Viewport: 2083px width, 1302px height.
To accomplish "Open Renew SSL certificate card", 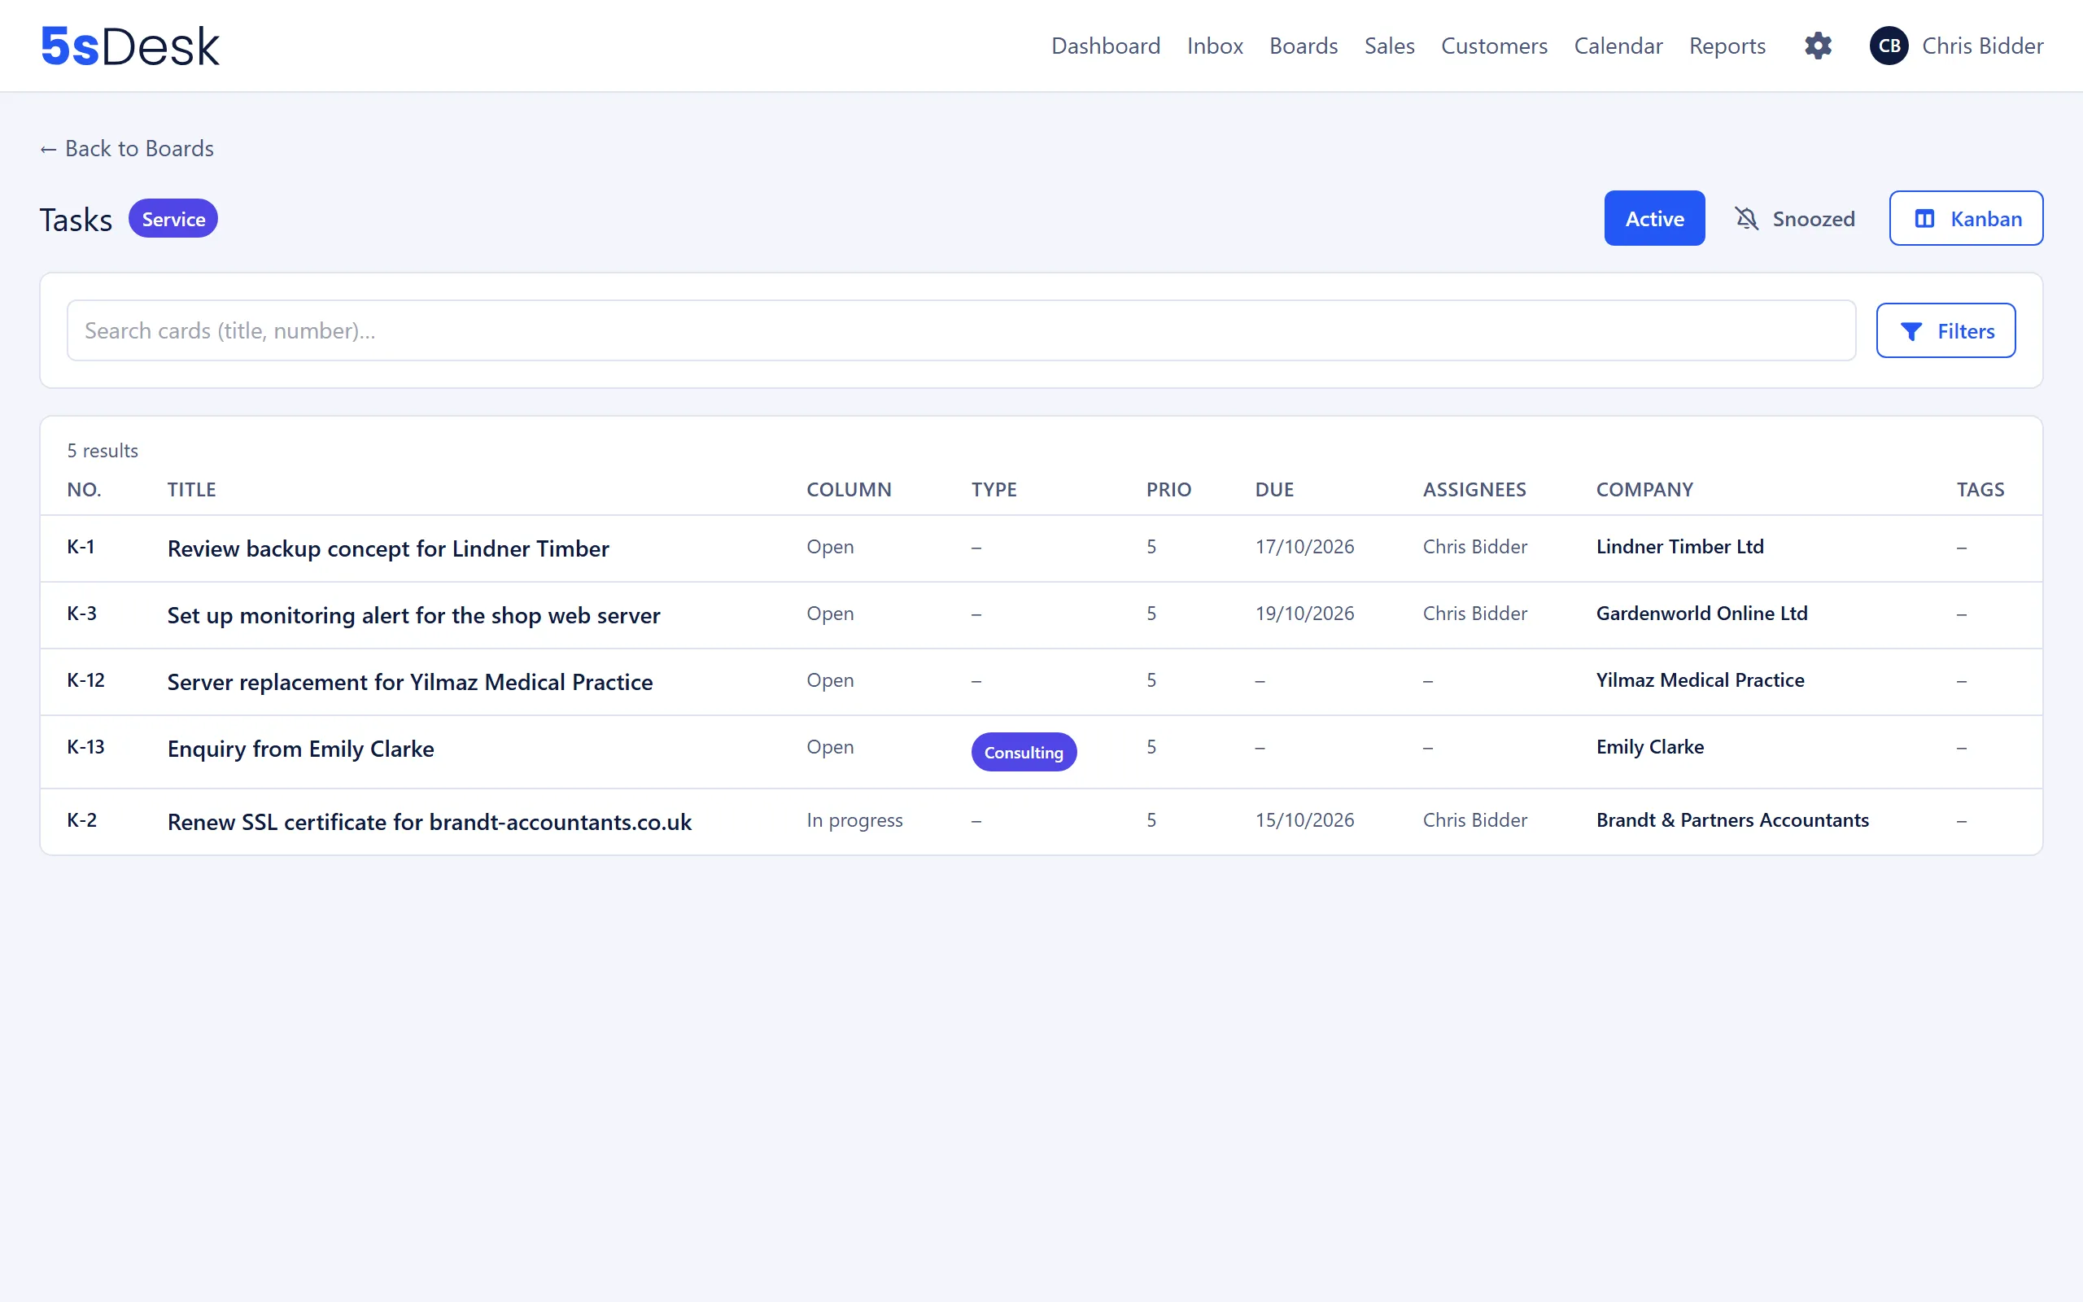I will [x=430, y=822].
